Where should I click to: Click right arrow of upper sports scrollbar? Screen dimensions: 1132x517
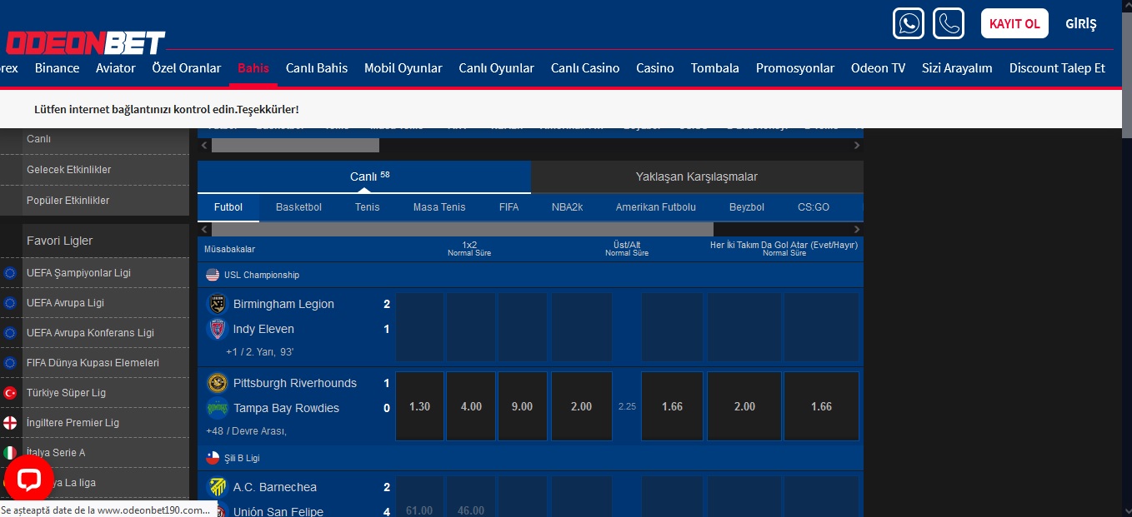(x=856, y=146)
